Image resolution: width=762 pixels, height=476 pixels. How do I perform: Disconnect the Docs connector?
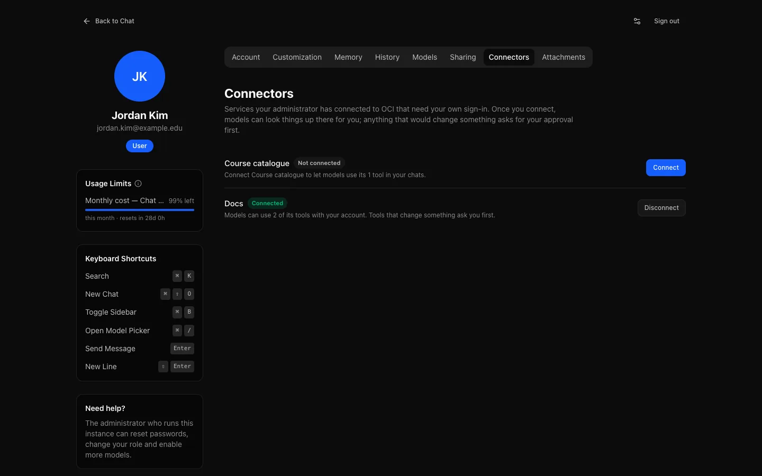point(661,208)
